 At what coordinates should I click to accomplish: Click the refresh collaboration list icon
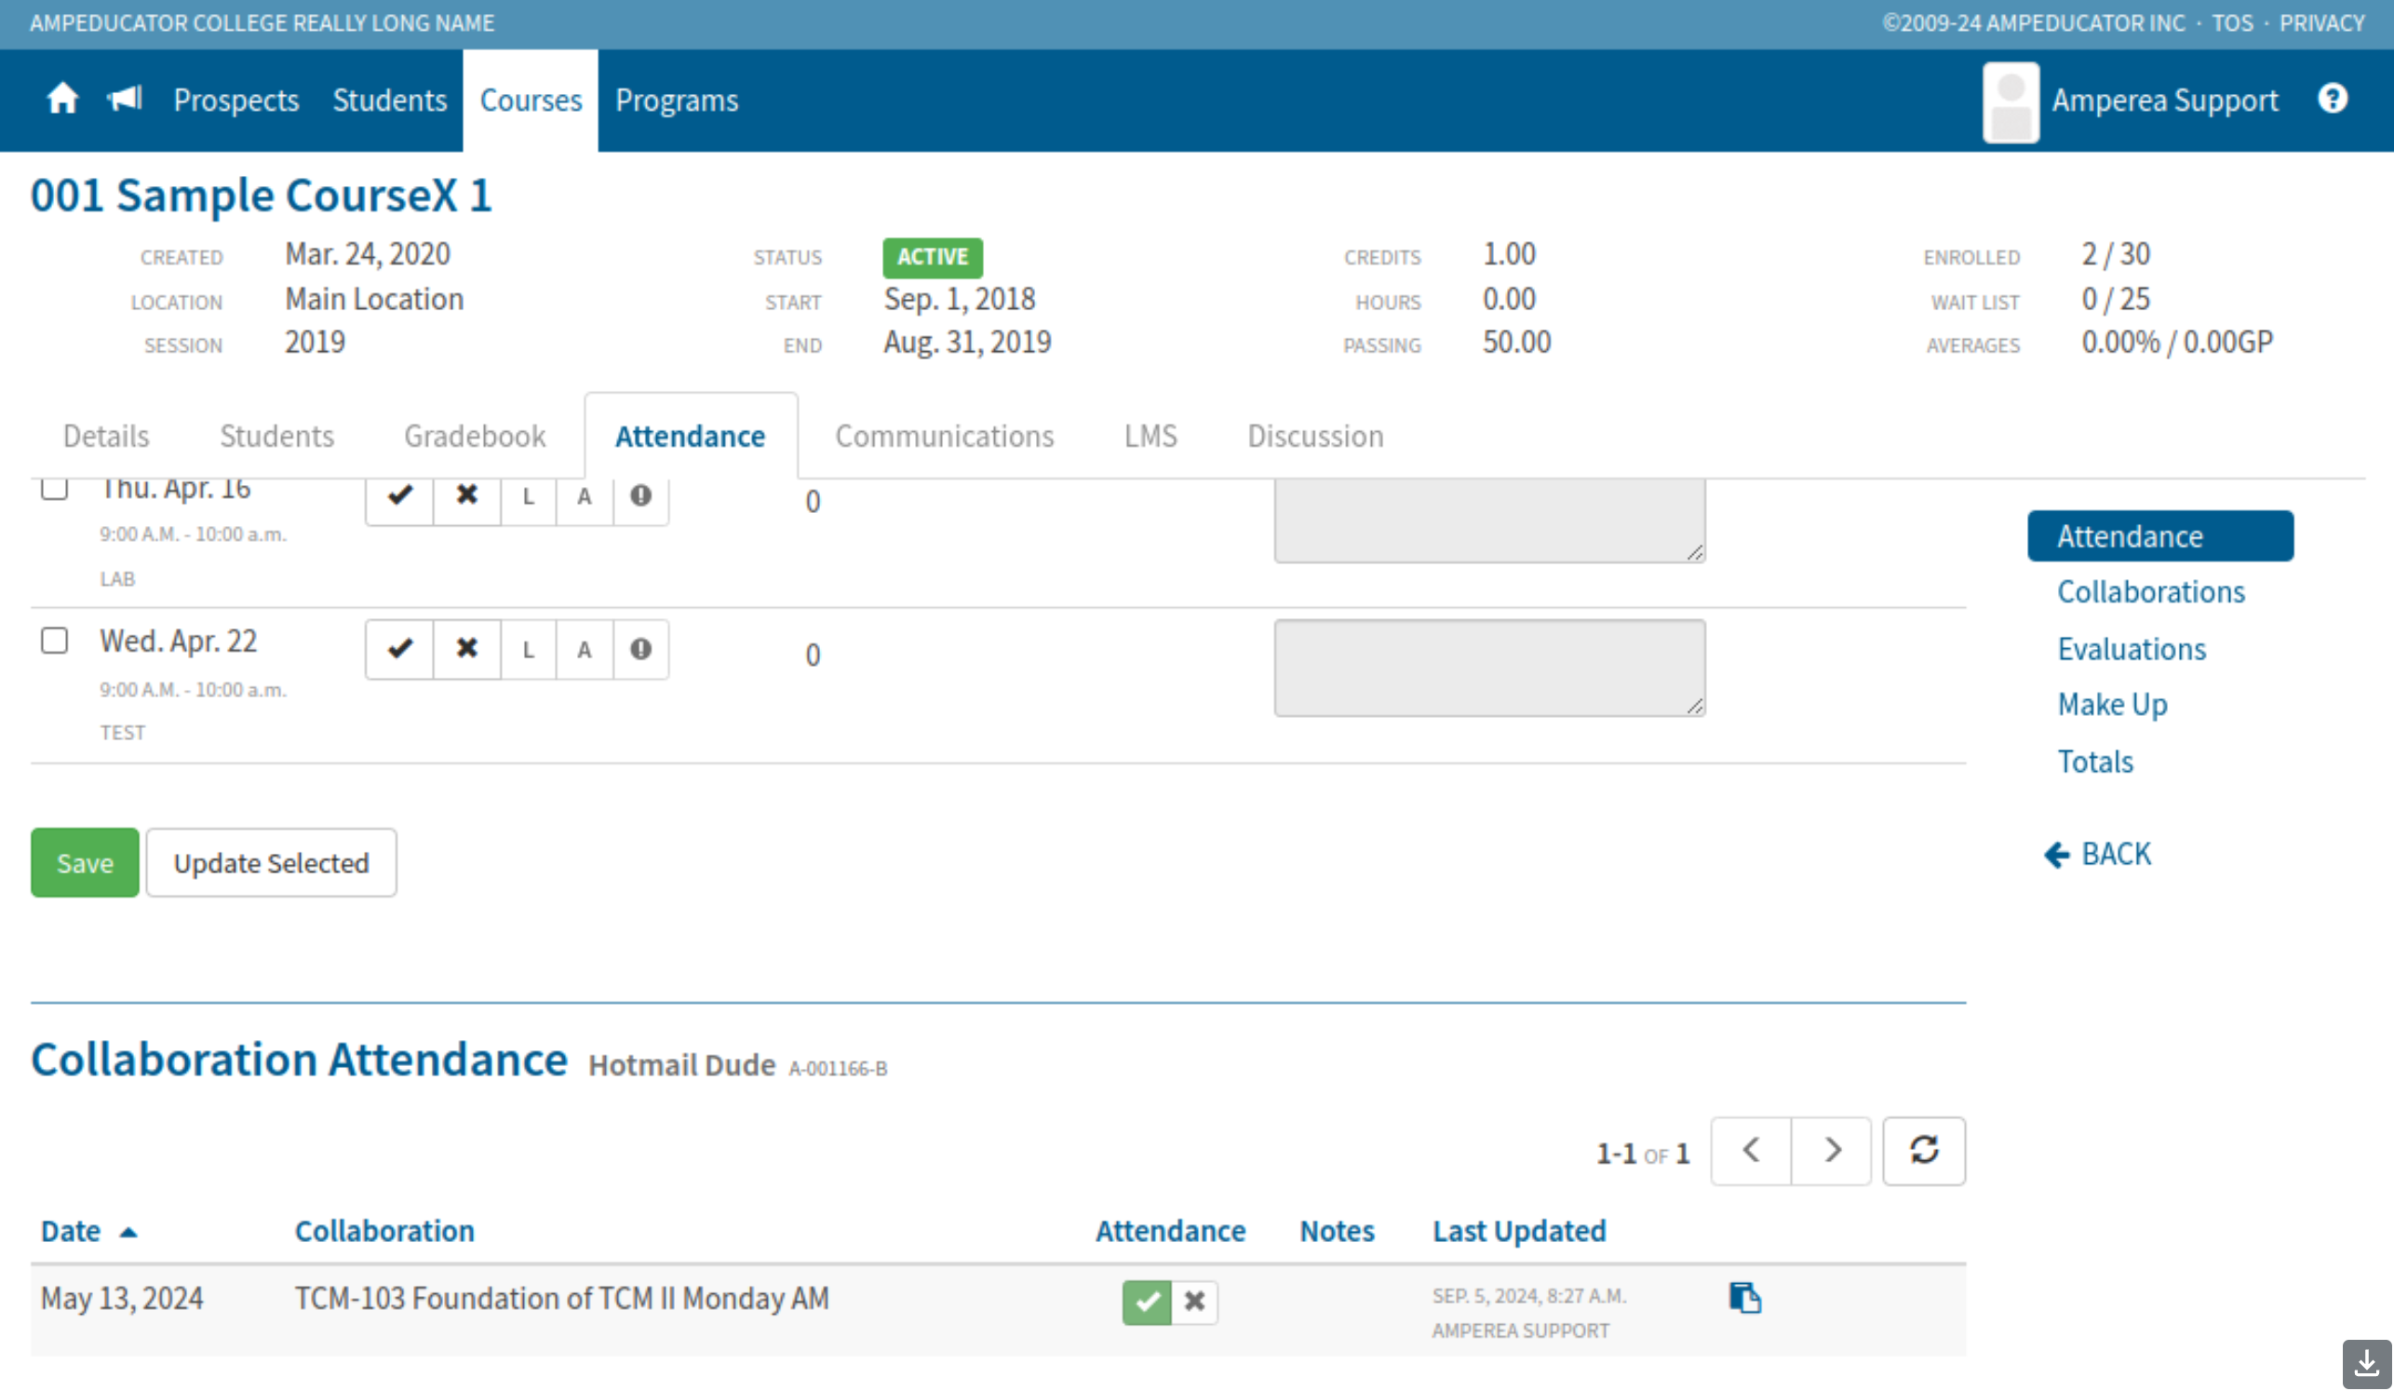1923,1151
